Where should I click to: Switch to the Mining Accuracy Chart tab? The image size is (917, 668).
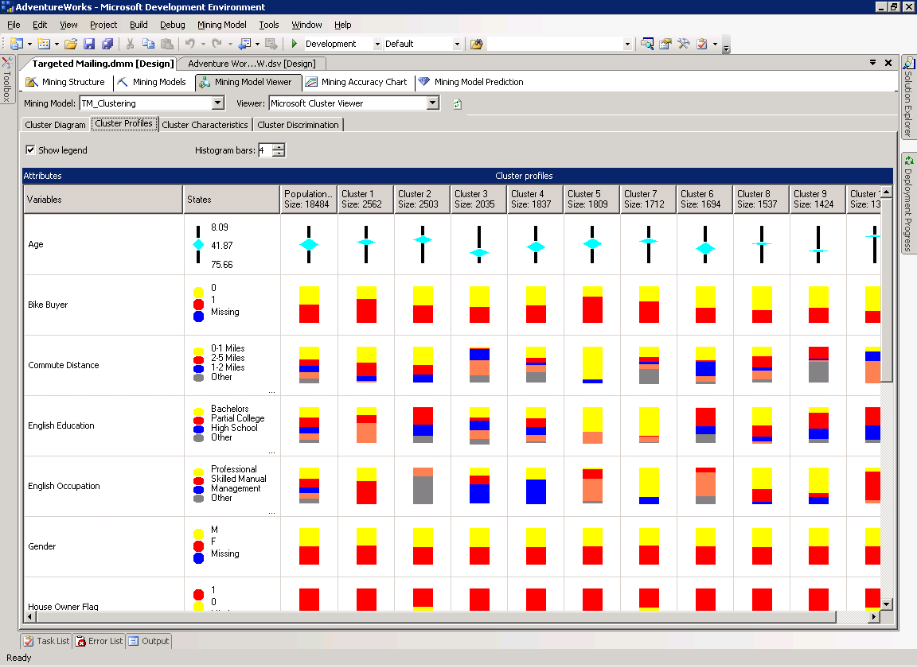(356, 83)
